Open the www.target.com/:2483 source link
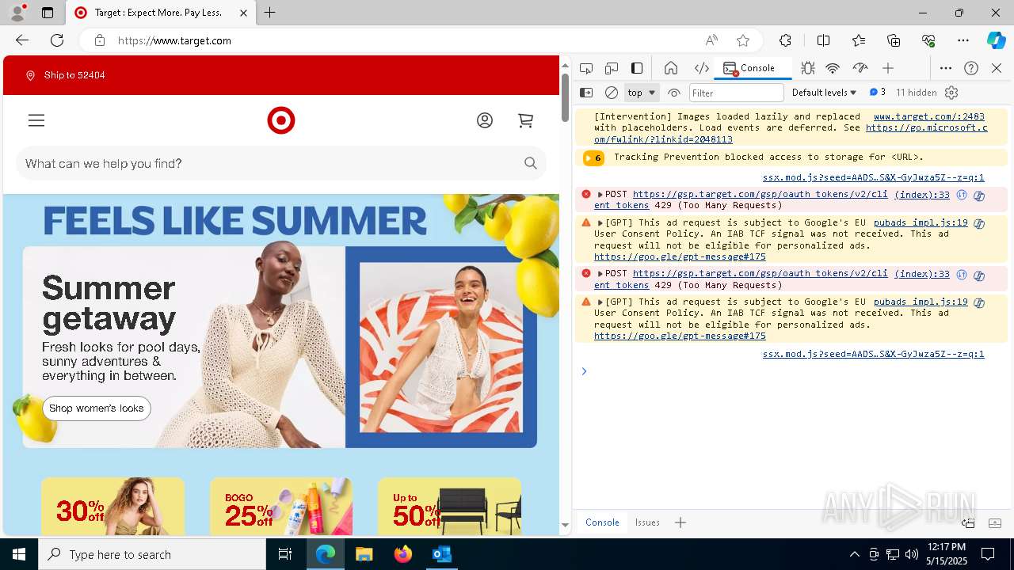 point(929,116)
